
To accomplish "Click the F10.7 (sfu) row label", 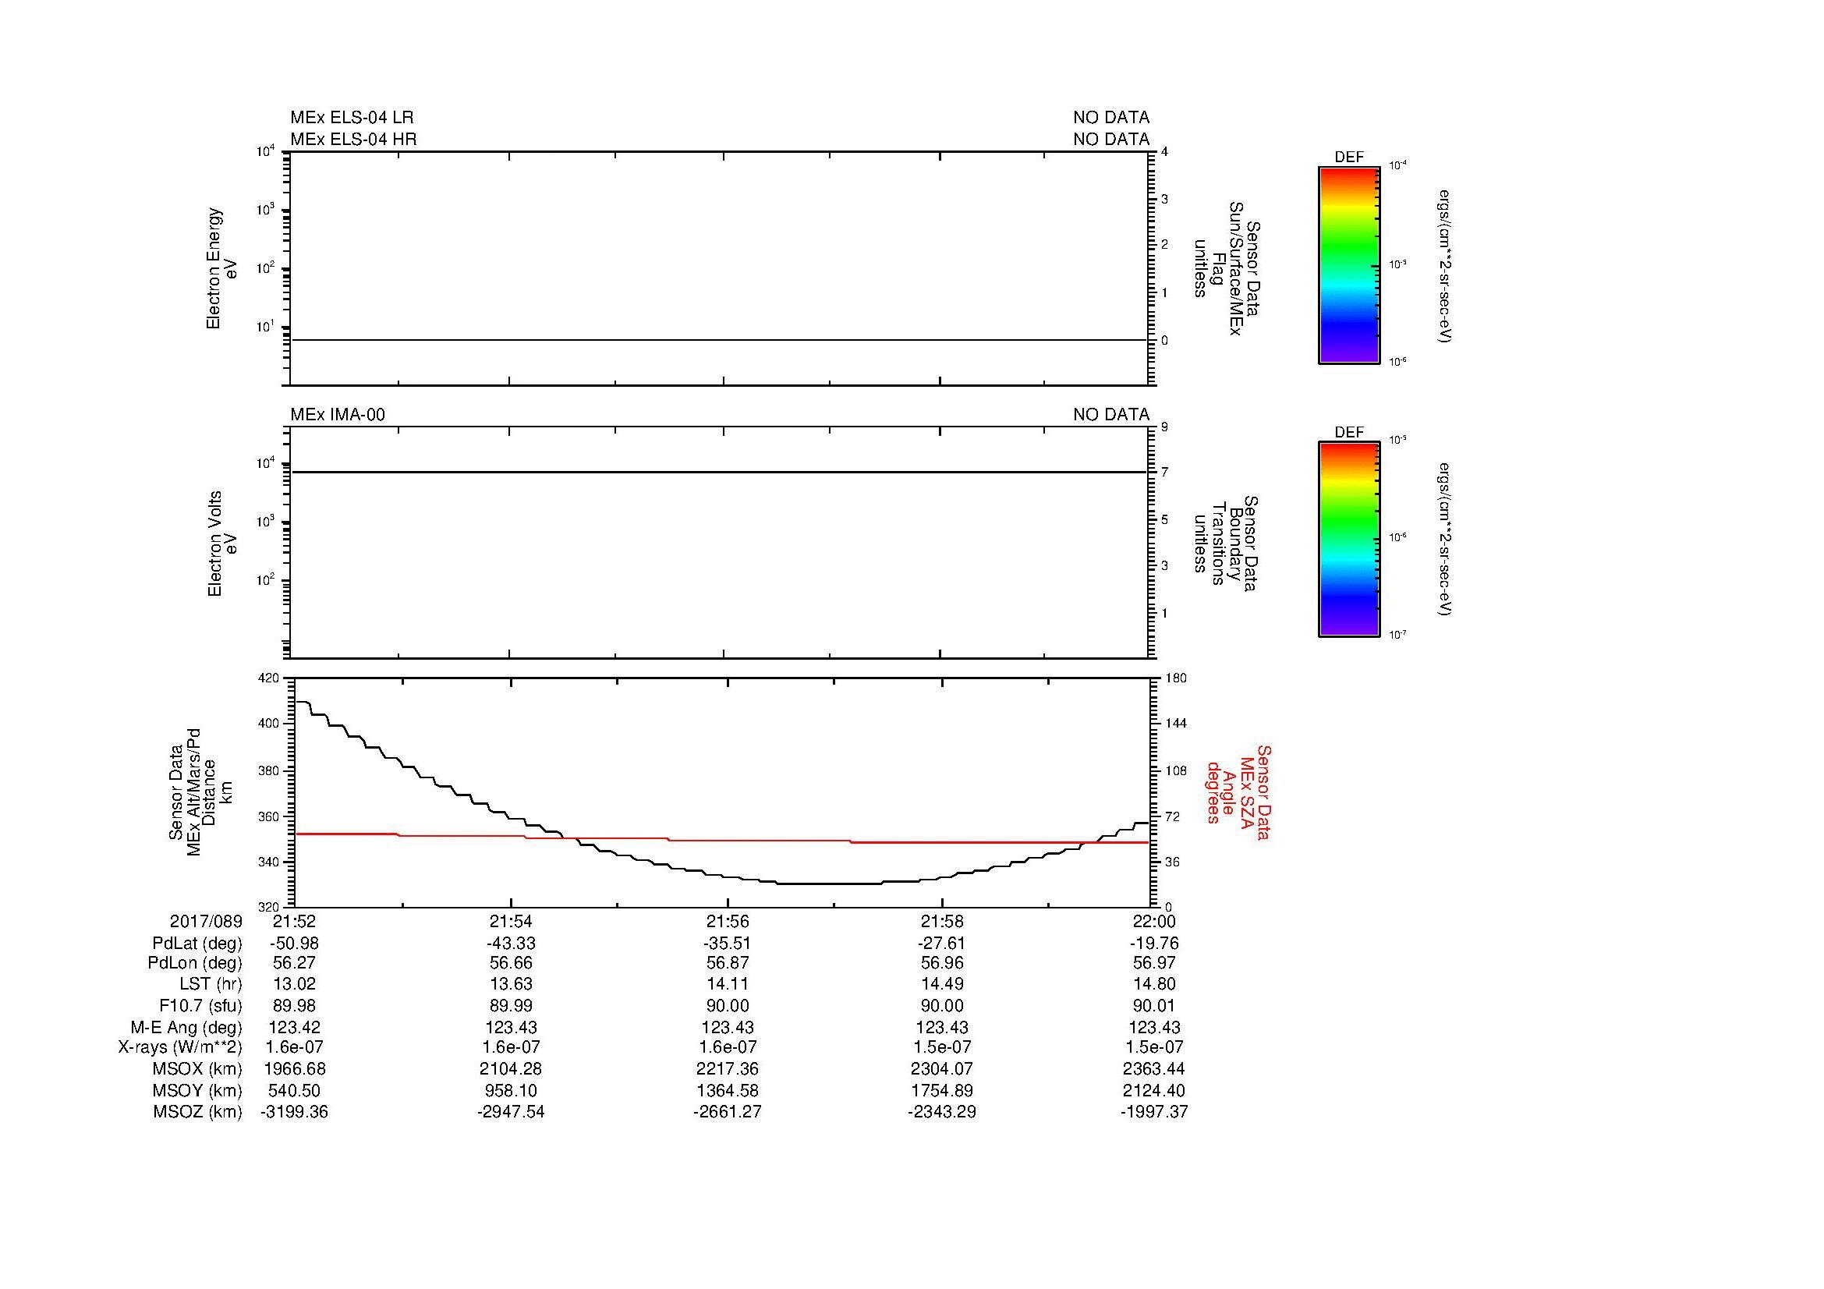I will 200,1005.
